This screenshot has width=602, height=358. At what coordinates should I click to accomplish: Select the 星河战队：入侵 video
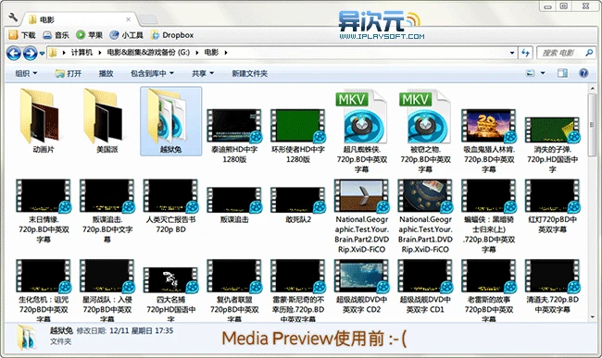tap(107, 290)
